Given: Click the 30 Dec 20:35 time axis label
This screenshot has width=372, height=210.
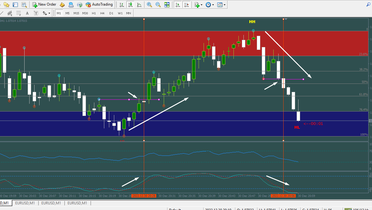Looking at the screenshot, I should click(x=187, y=196).
